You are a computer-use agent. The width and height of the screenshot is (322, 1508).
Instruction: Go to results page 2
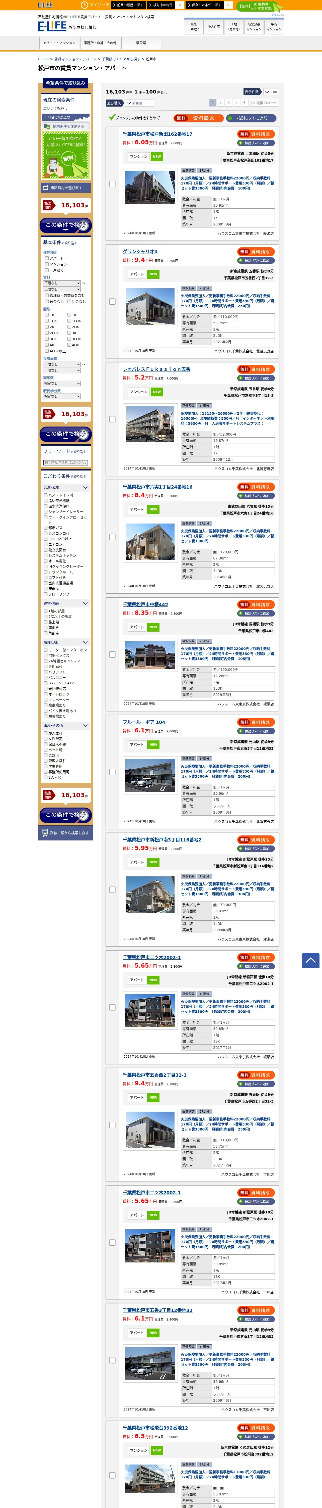pyautogui.click(x=221, y=103)
